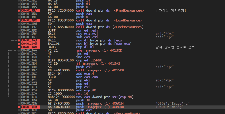225x114 pixels.
Task: Click the comment '406040:"Wrong"'
Action: click(x=170, y=107)
